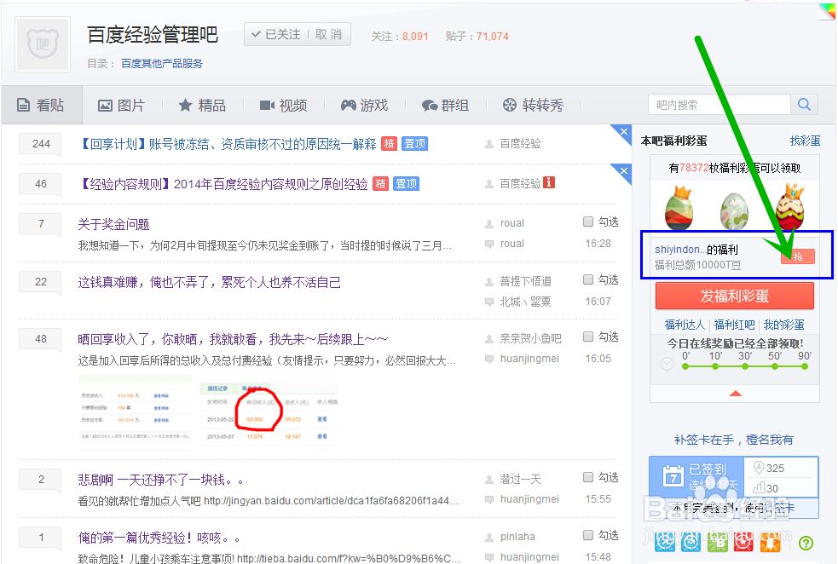
Task: Close the pinned 经验内容规则 post with X
Action: point(623,171)
